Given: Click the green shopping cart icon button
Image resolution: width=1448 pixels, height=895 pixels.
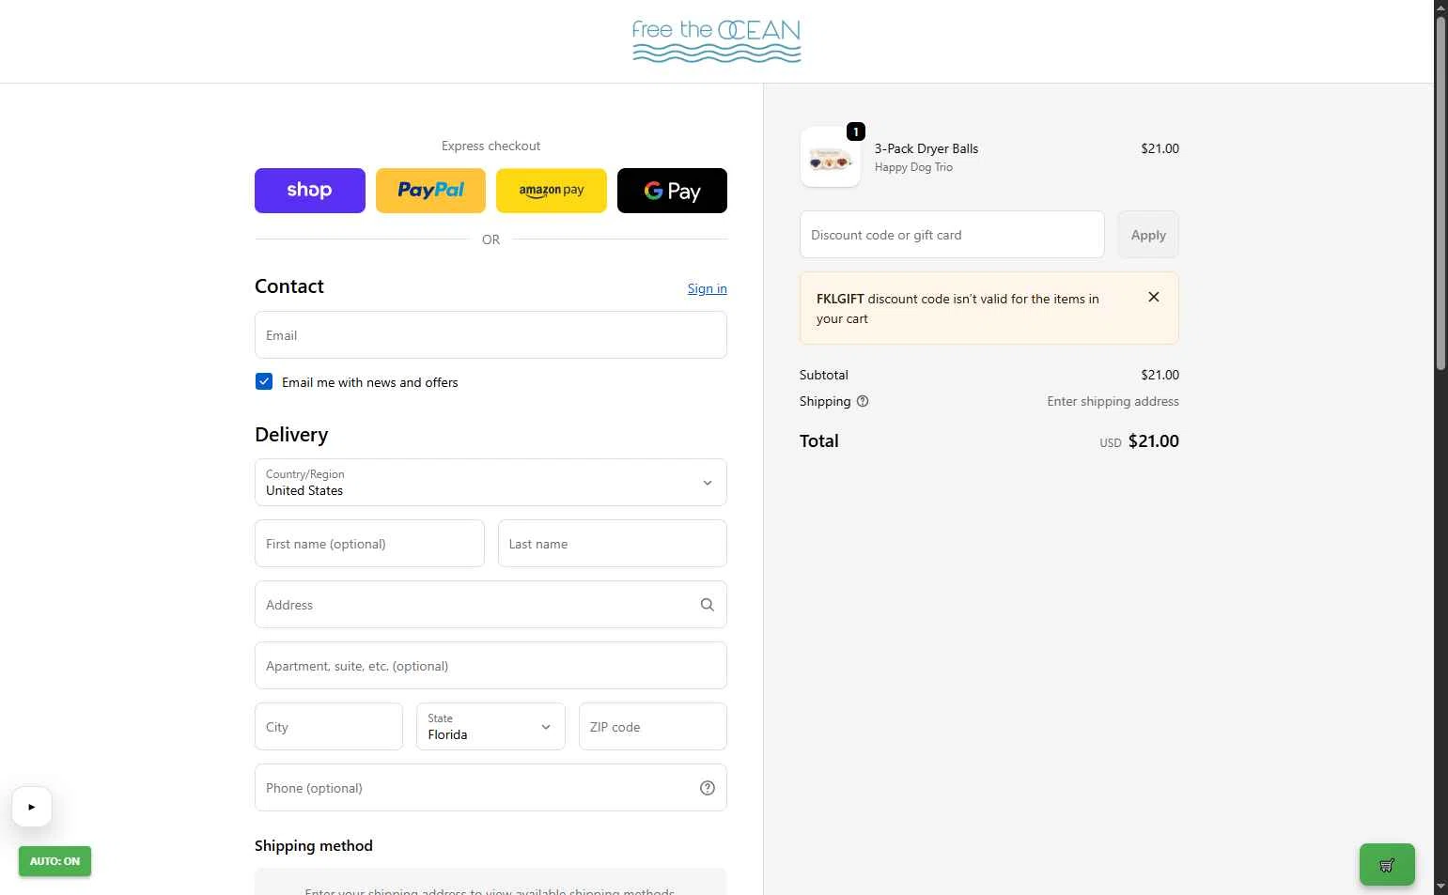Looking at the screenshot, I should click(x=1387, y=865).
